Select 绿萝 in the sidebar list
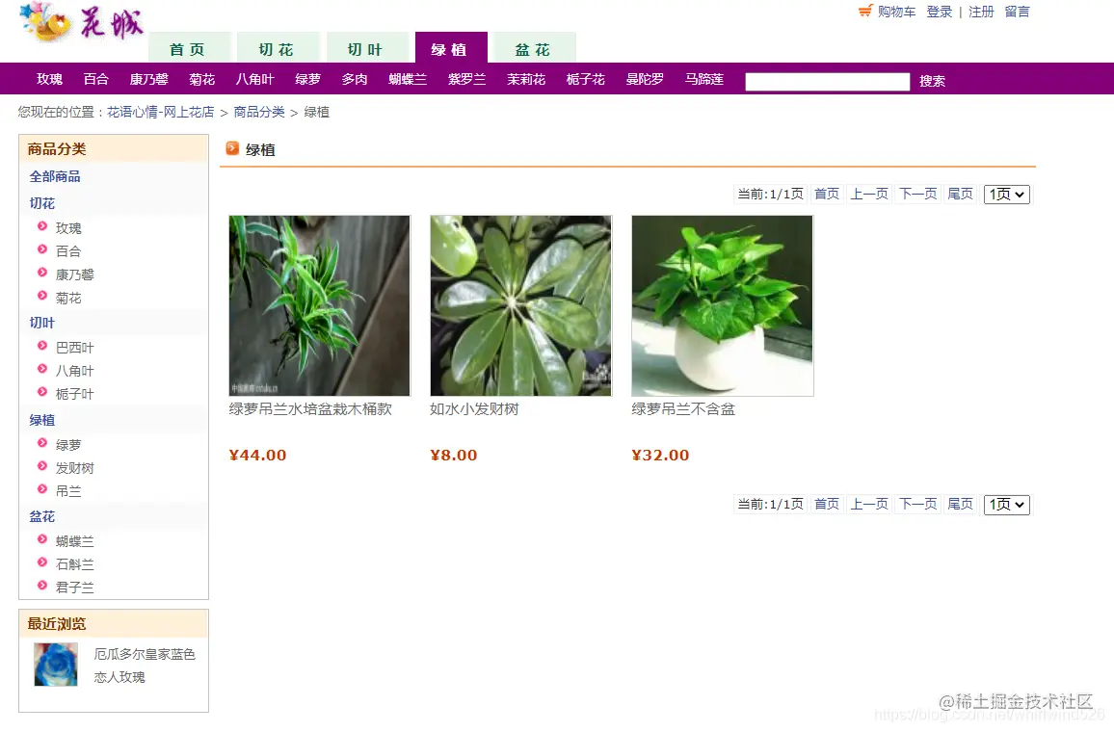Viewport: 1114px width, 732px height. pos(68,445)
